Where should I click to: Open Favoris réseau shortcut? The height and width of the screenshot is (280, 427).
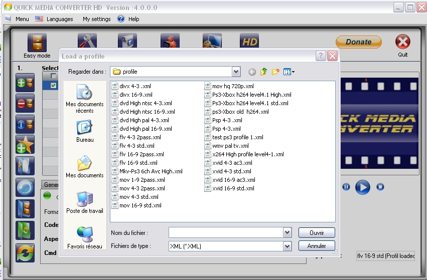coord(85,238)
